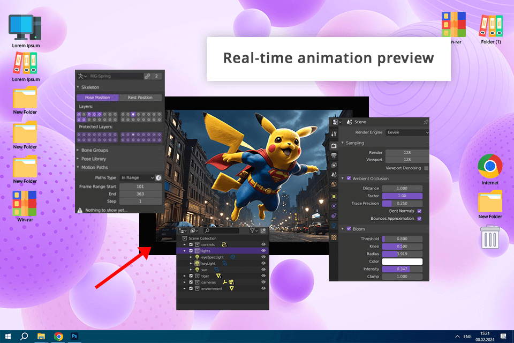Disable the Bloom checkbox
Viewport: 514px width, 343px height.
click(349, 229)
